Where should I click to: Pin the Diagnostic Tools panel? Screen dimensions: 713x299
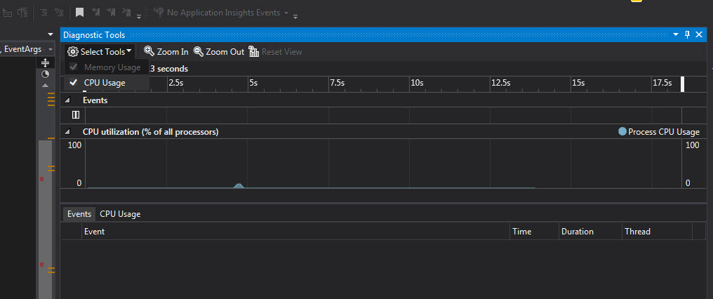tap(688, 34)
